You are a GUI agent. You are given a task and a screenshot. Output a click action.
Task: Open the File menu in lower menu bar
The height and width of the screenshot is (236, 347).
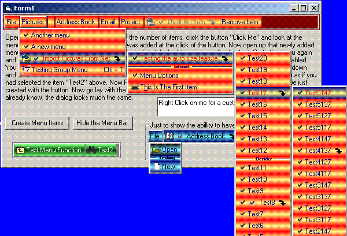click(154, 136)
